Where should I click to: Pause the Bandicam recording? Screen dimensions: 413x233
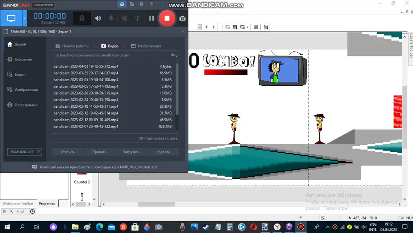click(151, 18)
